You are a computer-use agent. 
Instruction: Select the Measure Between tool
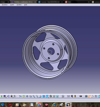tap(69, 96)
